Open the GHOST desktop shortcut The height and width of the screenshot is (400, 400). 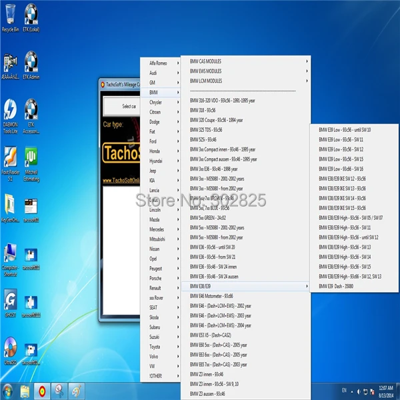click(10, 303)
